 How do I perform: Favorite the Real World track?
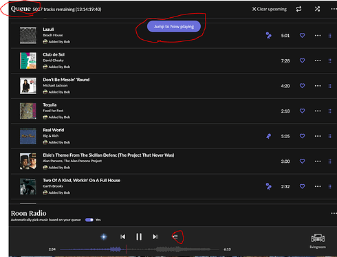tap(302, 136)
